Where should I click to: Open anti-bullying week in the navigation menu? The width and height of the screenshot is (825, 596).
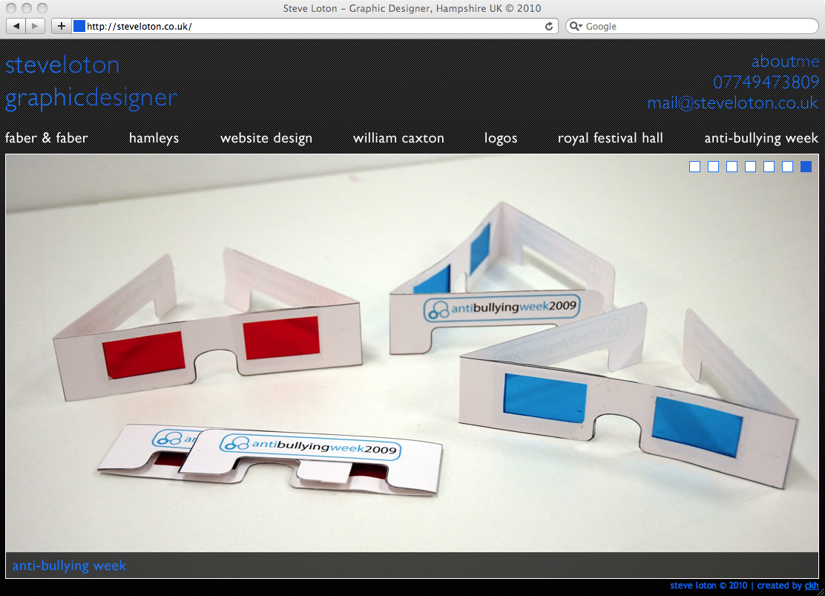click(x=761, y=138)
